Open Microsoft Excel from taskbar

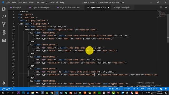pos(66,93)
